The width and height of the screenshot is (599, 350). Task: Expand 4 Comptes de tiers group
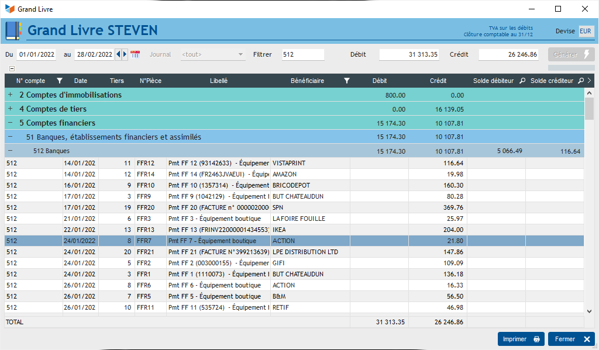click(10, 109)
